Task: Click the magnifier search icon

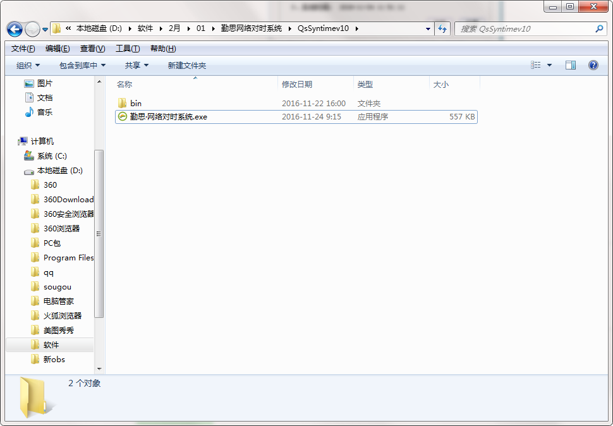Action: pyautogui.click(x=599, y=28)
